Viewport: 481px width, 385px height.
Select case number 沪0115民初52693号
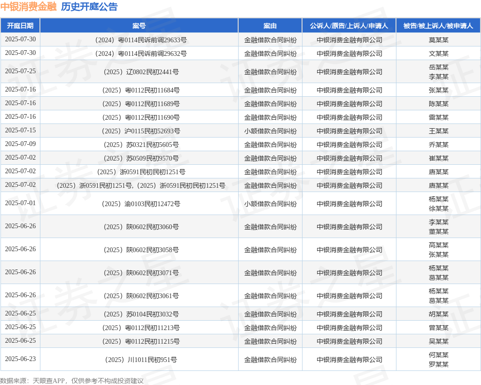pos(141,131)
